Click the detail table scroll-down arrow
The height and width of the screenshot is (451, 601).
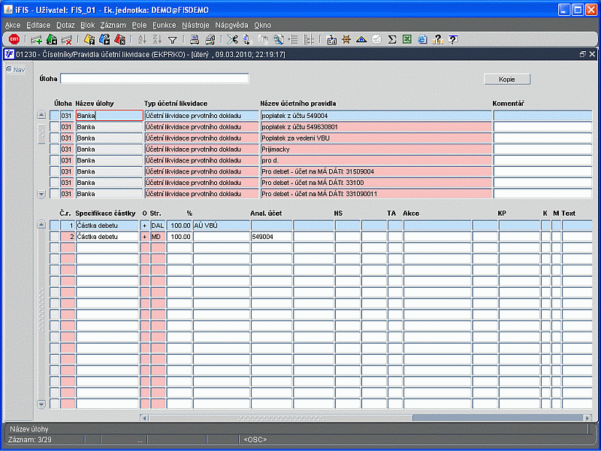coord(41,404)
